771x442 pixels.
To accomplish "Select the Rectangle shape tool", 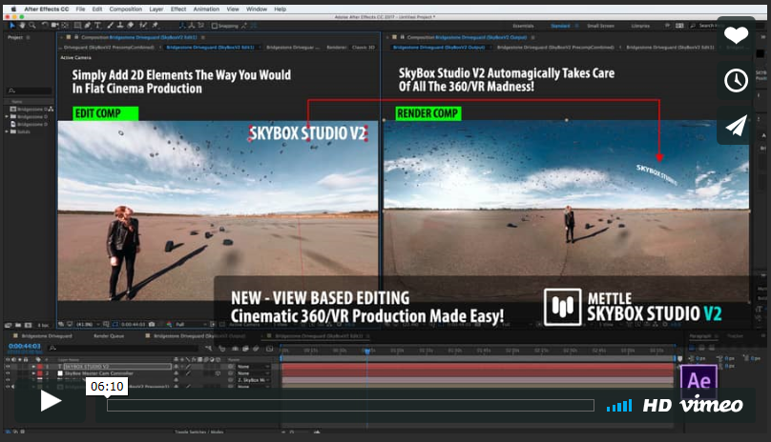I will (x=77, y=25).
